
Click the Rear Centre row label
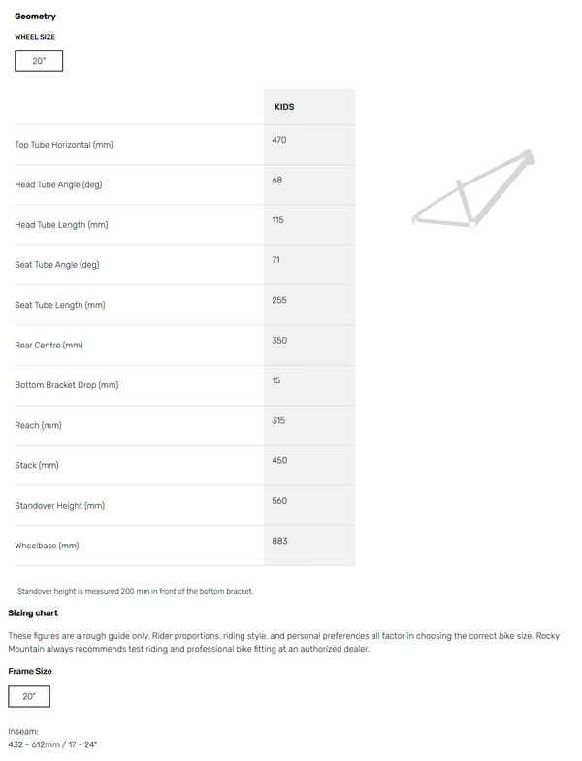click(48, 345)
